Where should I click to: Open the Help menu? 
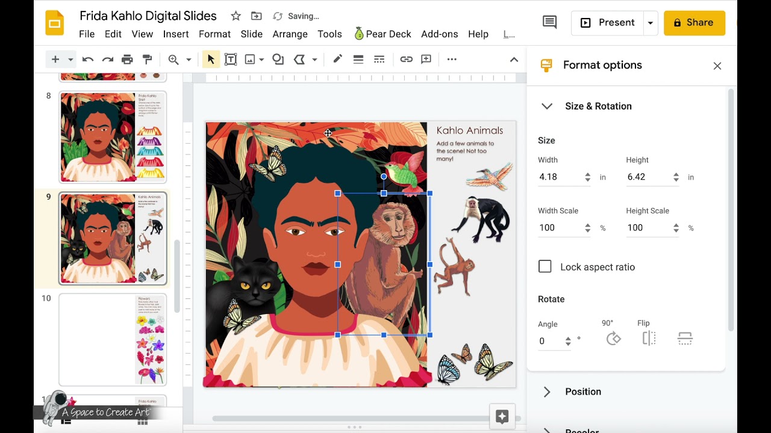click(478, 34)
